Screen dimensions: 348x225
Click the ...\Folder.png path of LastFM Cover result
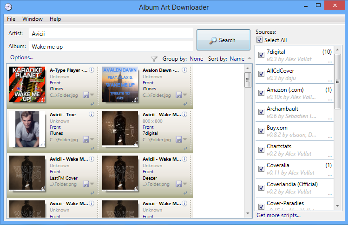(63, 184)
